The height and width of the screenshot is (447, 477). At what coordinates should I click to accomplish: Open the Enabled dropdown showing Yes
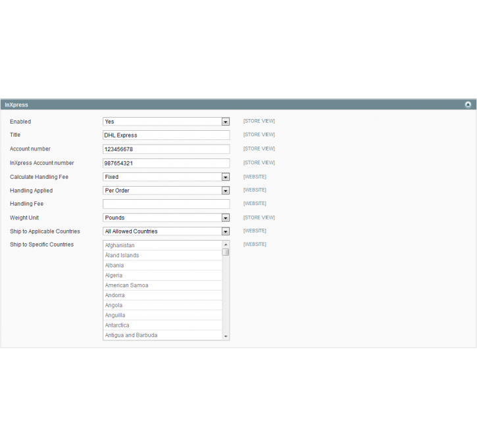click(x=166, y=122)
